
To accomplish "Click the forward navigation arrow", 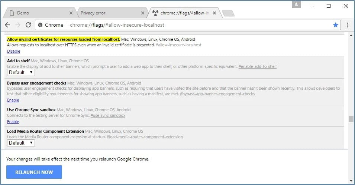I will tap(17, 25).
